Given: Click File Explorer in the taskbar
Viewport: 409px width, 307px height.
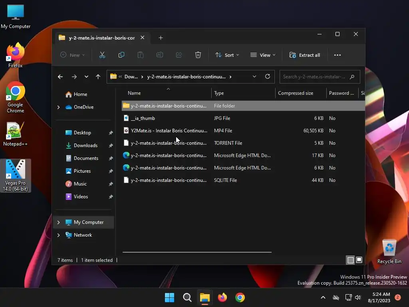Looking at the screenshot, I should pyautogui.click(x=205, y=297).
